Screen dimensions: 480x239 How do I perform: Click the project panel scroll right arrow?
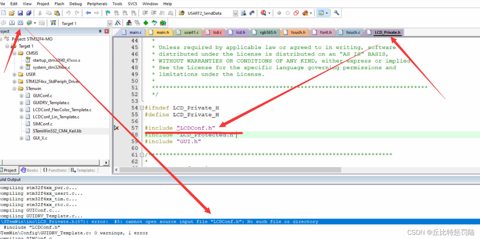pyautogui.click(x=107, y=163)
